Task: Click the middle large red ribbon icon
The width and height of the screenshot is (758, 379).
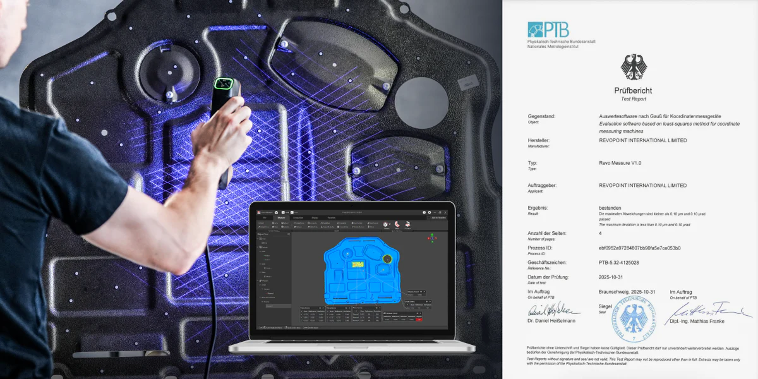Action: point(397,224)
